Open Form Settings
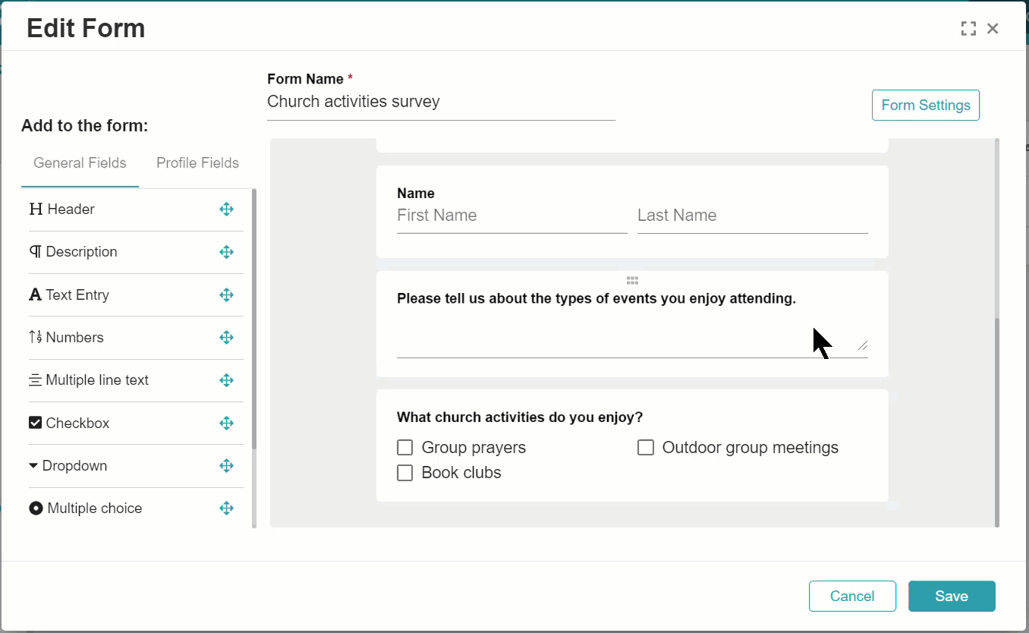1029x633 pixels. [x=925, y=106]
